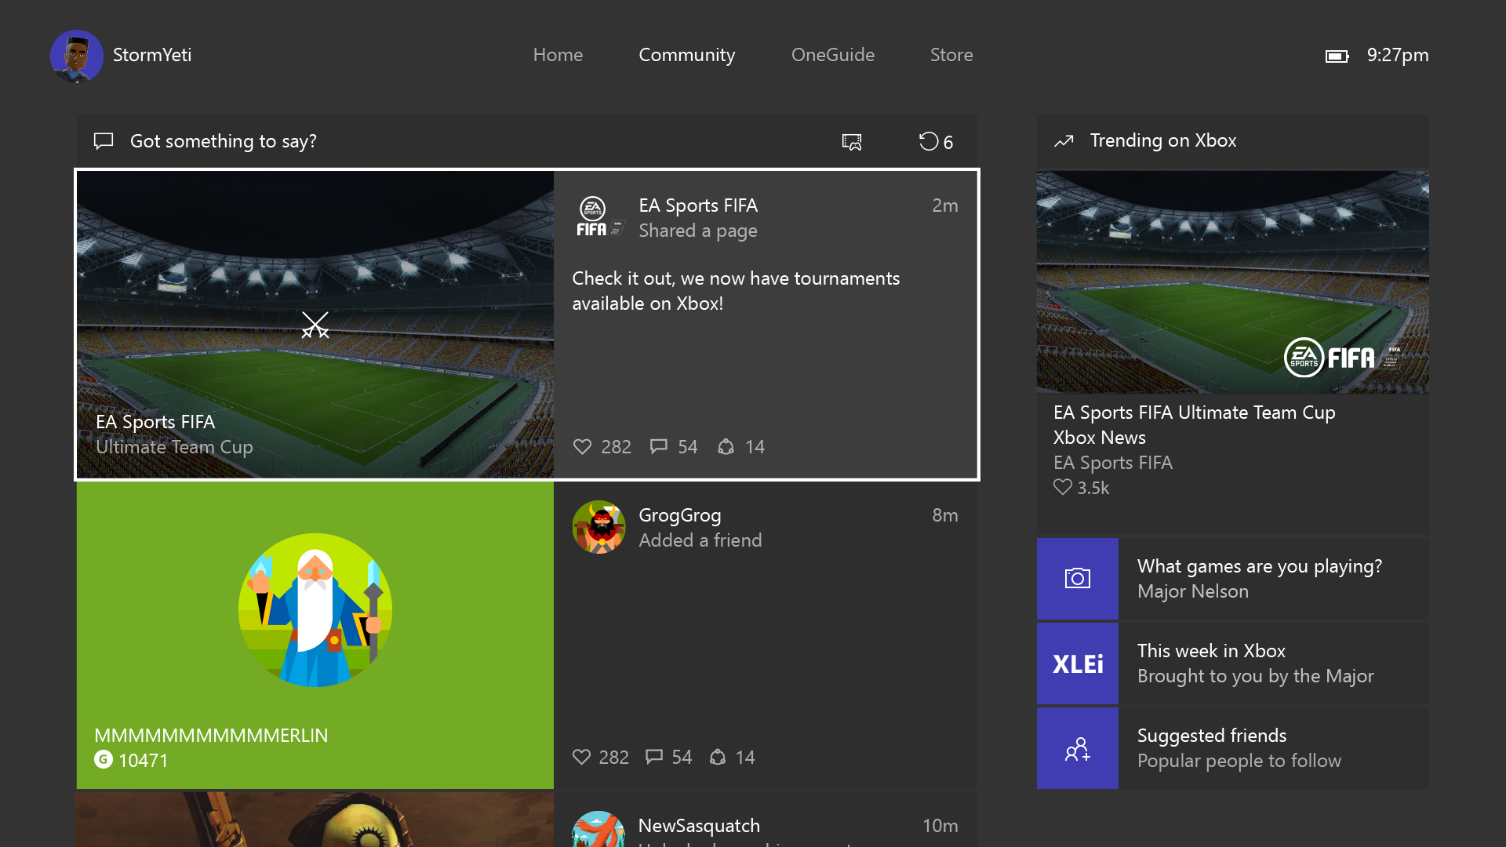This screenshot has height=847, width=1506.
Task: Open the share screenshot icon in post bar
Action: (852, 142)
